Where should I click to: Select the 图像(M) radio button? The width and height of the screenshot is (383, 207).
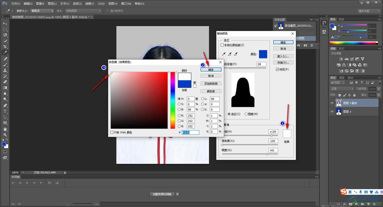click(x=246, y=114)
